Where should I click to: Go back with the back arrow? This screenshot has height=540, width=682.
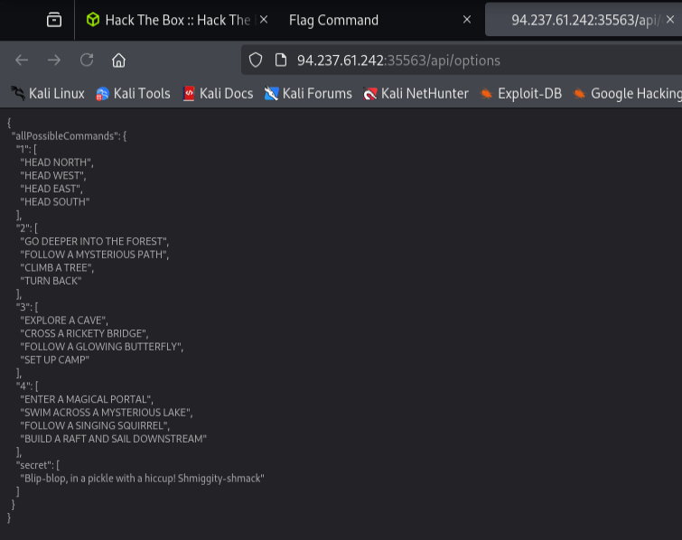(22, 60)
